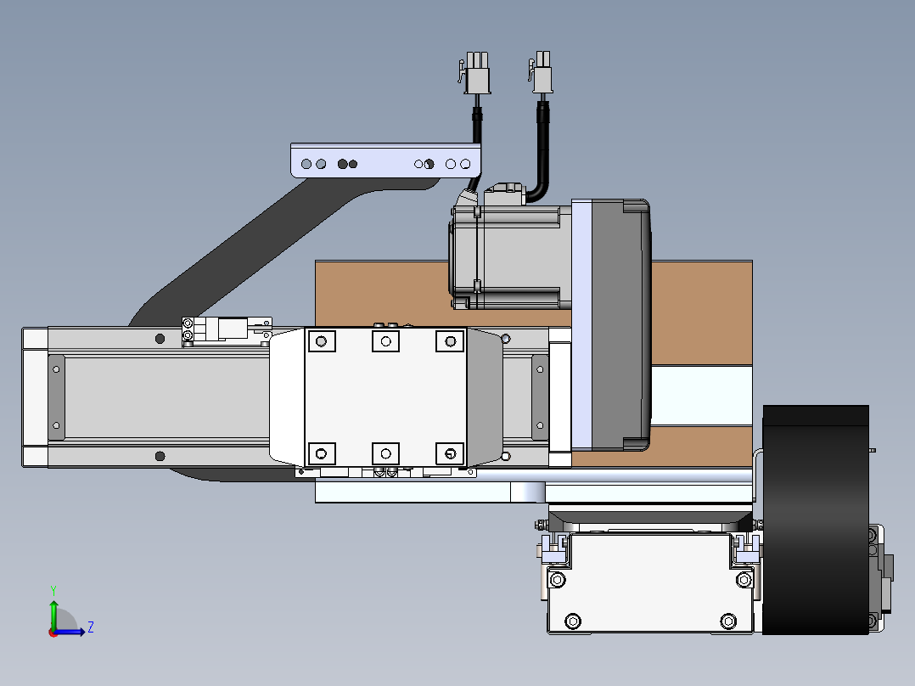Screen dimensions: 915x686
Task: Select the black cylindrical drum on the right
Action: tap(816, 520)
